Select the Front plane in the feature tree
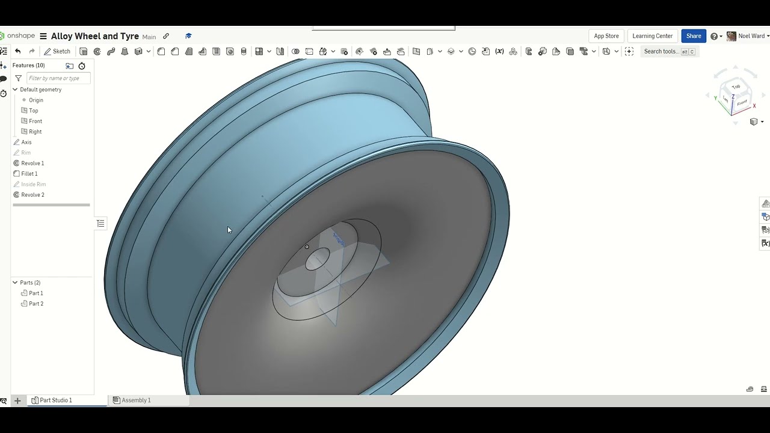This screenshot has width=770, height=433. [x=35, y=121]
